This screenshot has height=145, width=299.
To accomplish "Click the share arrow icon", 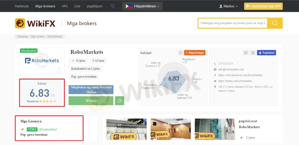I will tap(253, 53).
